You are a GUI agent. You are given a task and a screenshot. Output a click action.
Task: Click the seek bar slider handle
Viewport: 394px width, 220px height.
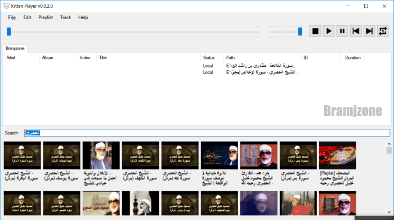(9, 32)
